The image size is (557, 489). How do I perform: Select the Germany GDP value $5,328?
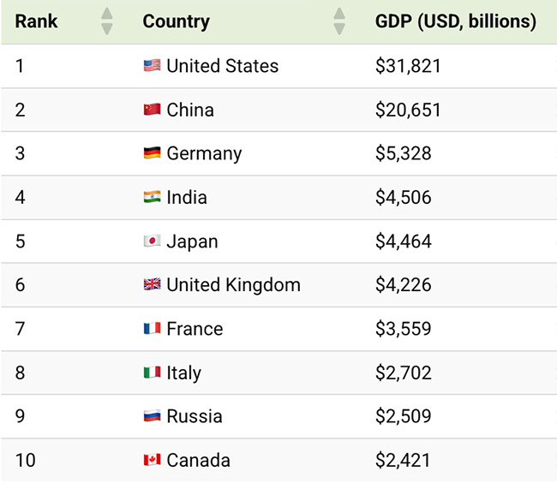[403, 153]
